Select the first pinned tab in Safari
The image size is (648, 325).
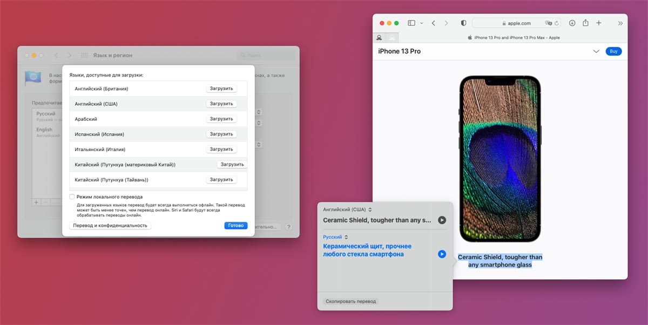[379, 38]
